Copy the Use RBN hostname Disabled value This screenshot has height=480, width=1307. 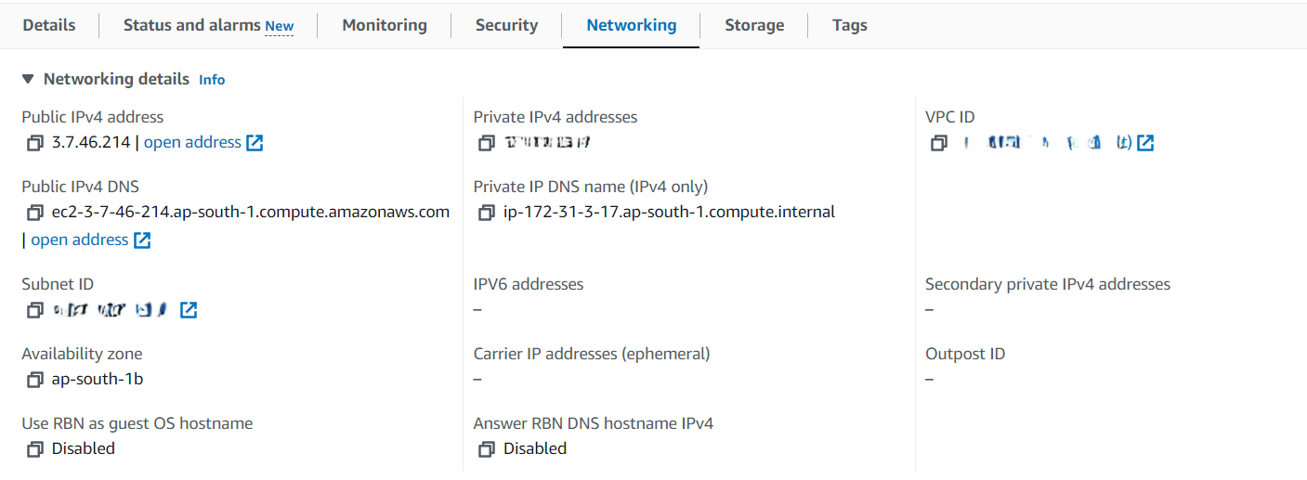click(35, 449)
